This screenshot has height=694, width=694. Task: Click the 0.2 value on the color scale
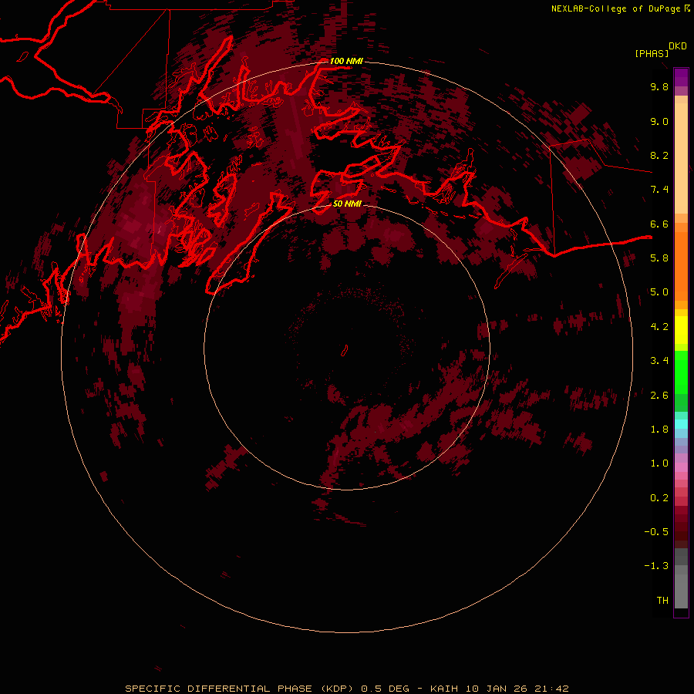659,498
